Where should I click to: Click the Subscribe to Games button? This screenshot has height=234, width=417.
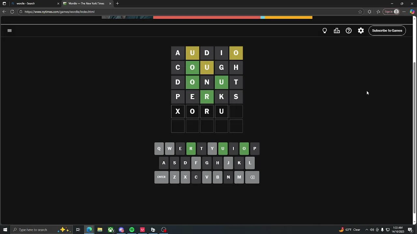click(387, 31)
